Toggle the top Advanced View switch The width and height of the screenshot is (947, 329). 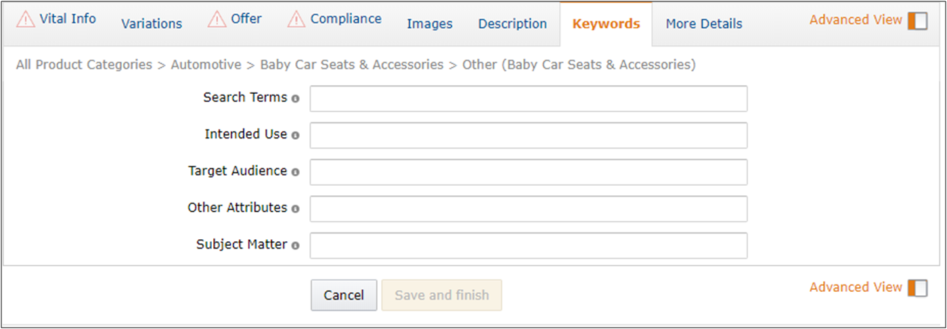click(917, 20)
